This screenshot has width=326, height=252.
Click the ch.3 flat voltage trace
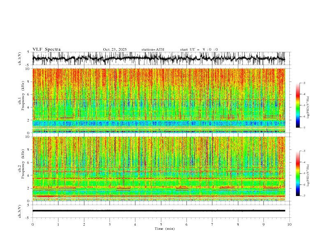(x=159, y=211)
